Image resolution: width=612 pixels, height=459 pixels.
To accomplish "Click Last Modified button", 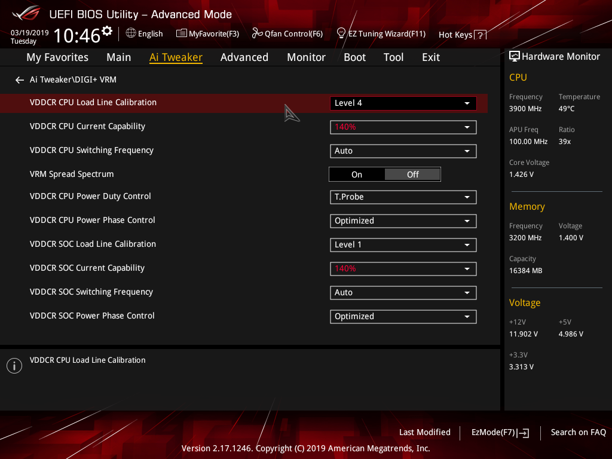I will pos(425,432).
